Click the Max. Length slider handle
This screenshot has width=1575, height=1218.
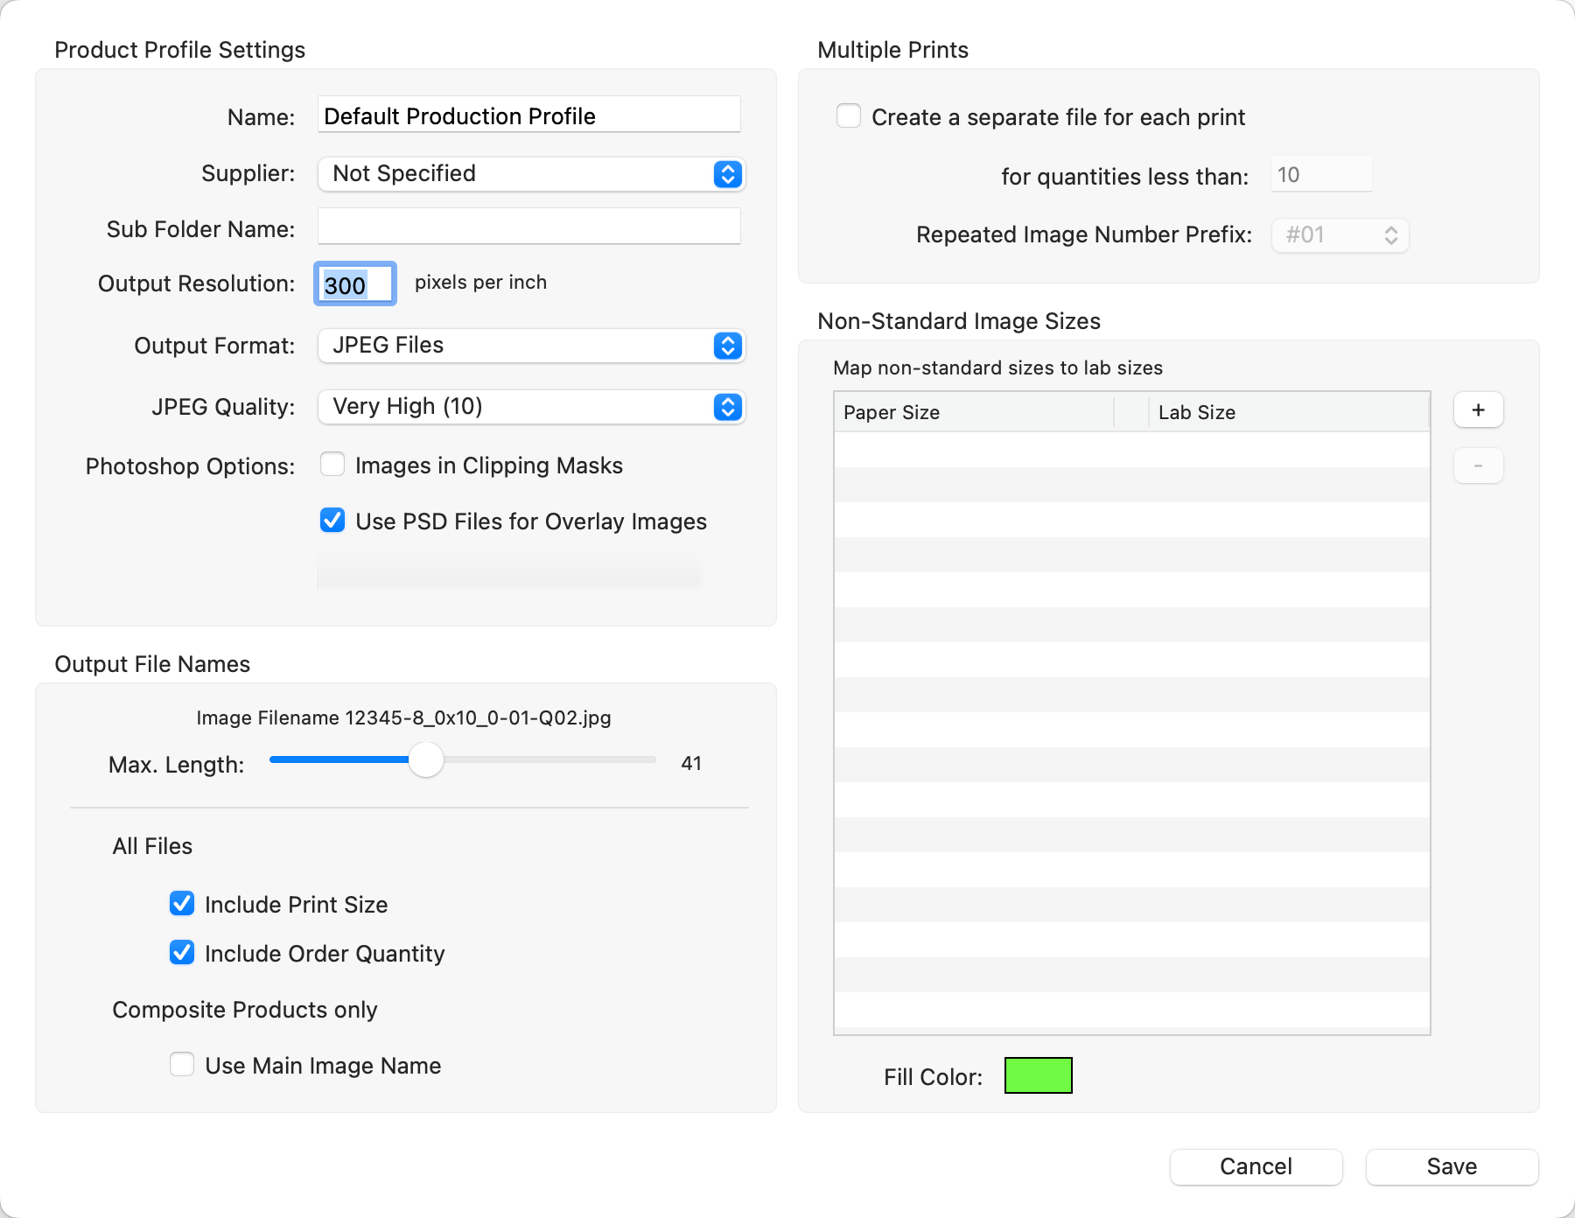426,760
